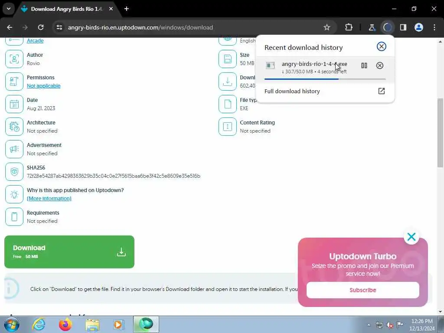Click the File type document icon
This screenshot has height=333, width=444.
pos(227,104)
